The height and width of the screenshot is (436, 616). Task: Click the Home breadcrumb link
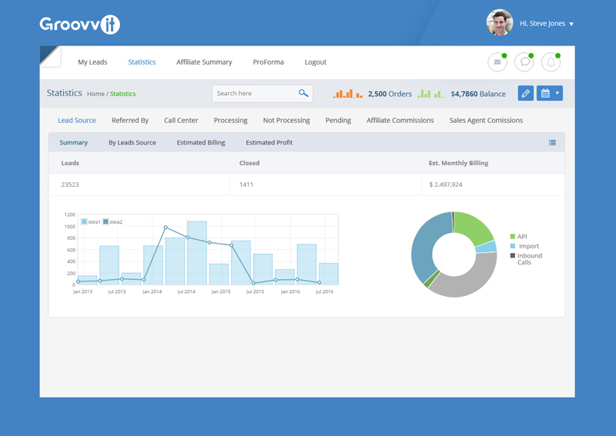tap(95, 94)
